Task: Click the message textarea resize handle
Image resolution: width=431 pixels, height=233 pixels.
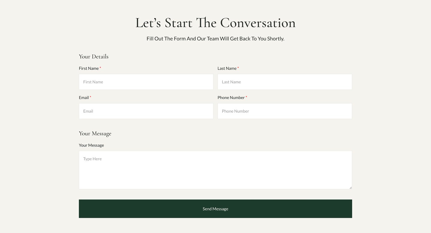Action: (x=350, y=188)
